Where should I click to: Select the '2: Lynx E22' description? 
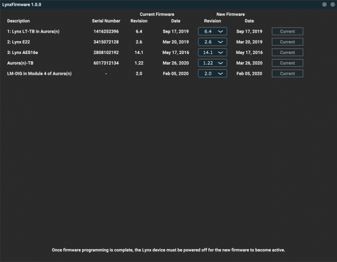[19, 42]
